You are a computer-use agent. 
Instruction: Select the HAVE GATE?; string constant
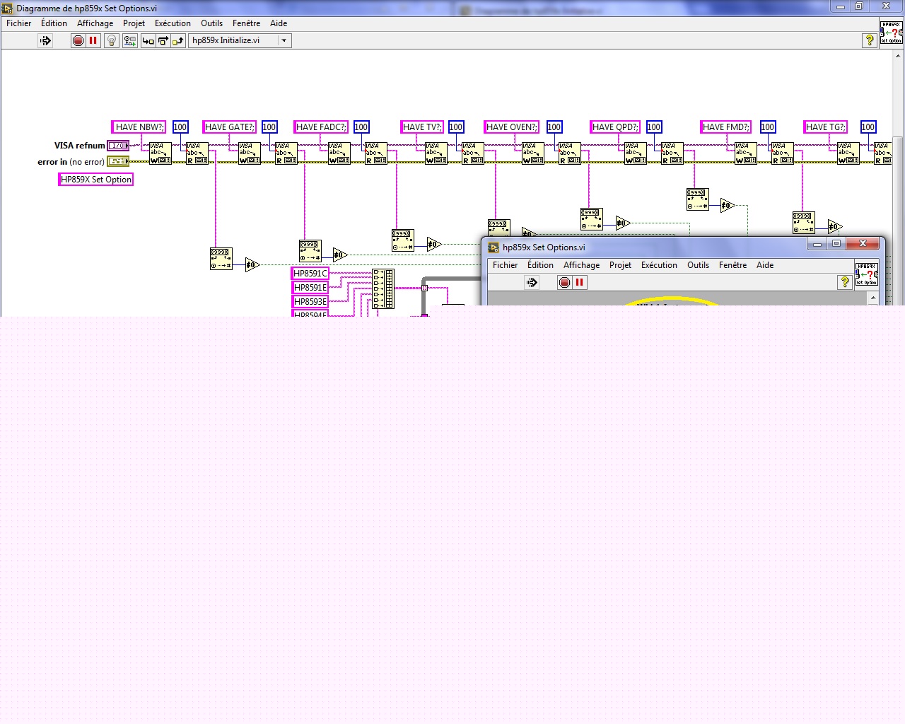[230, 127]
